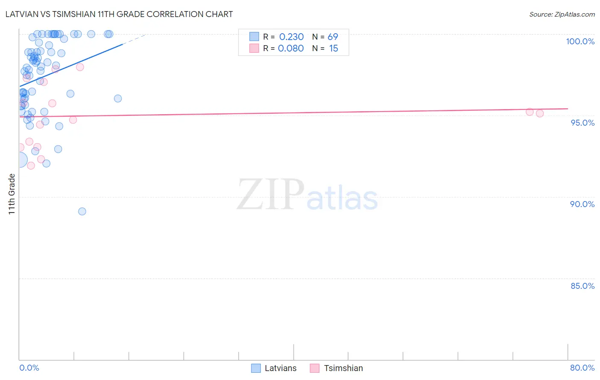This screenshot has height=380, width=600.
Task: Click the 11th Grade axis title
Action: click(12, 194)
